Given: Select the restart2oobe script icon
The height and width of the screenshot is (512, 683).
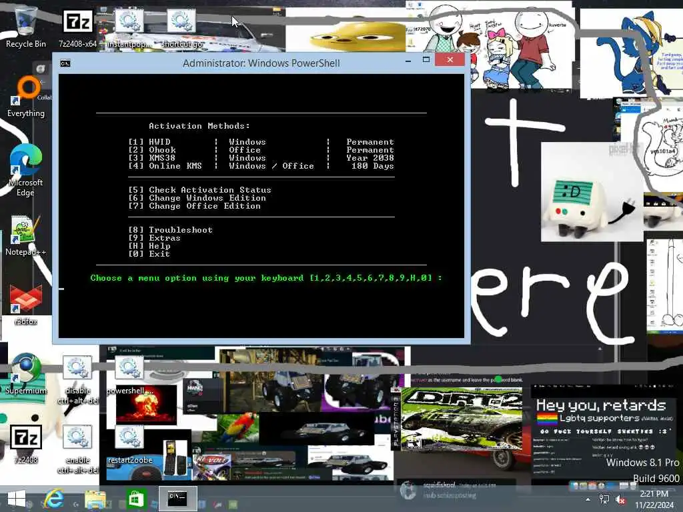Looking at the screenshot, I should tap(130, 445).
